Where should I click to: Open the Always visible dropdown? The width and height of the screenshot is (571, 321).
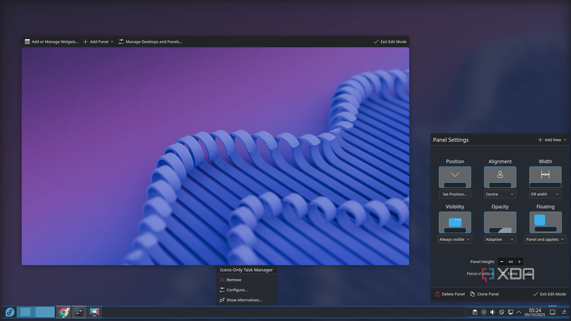point(455,240)
